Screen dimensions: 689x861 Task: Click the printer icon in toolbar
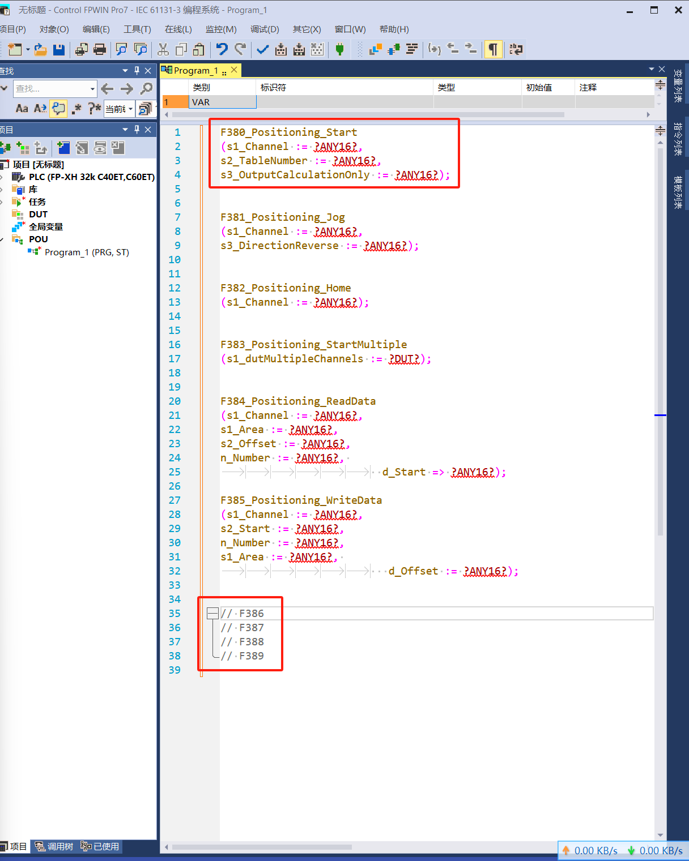tap(100, 50)
